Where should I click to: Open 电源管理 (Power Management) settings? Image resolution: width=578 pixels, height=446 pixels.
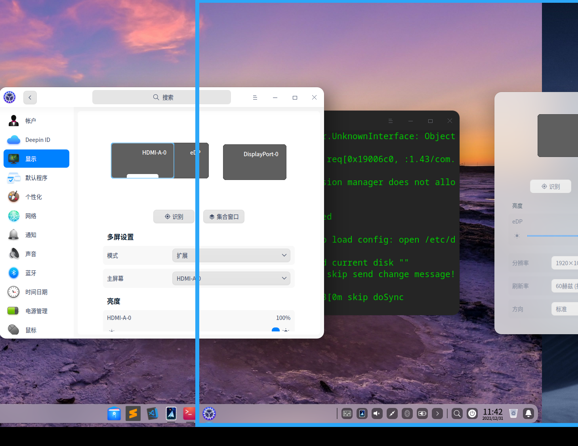click(36, 311)
